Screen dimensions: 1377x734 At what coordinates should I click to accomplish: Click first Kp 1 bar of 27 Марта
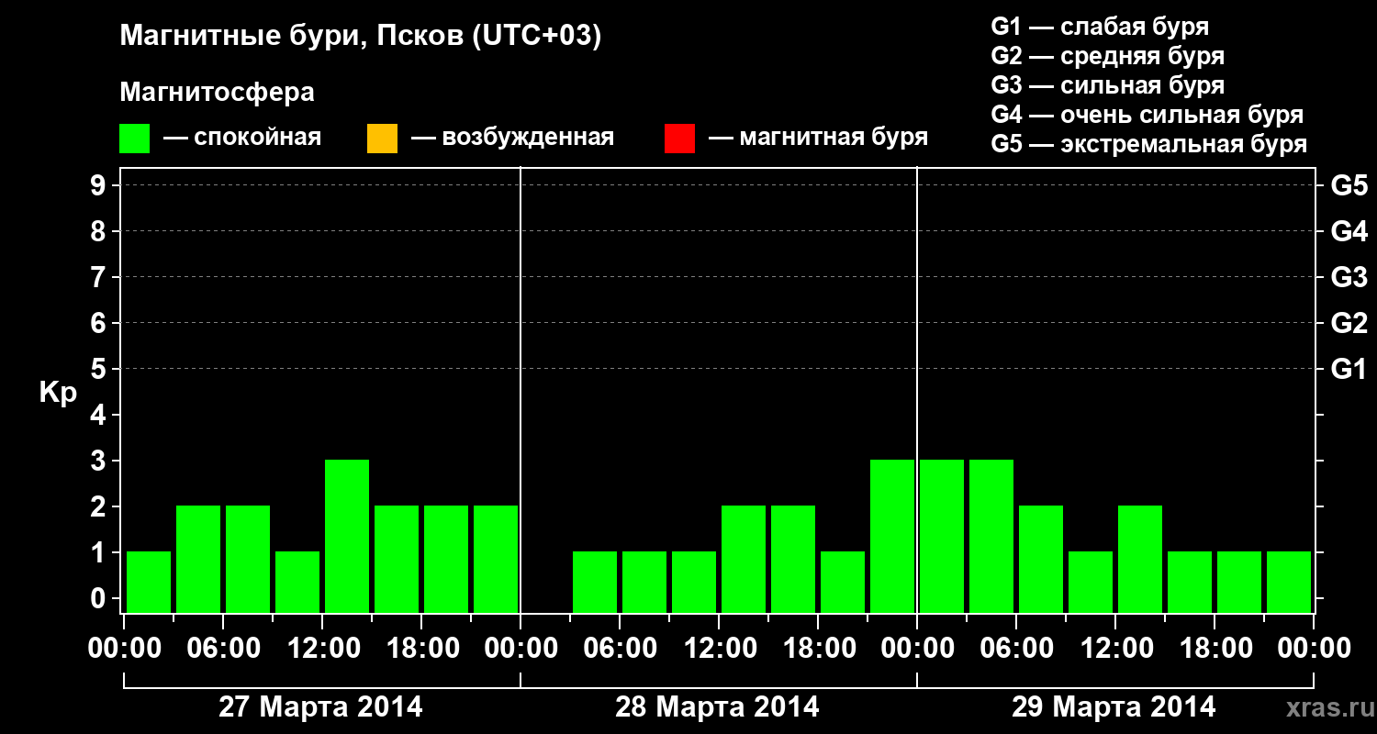click(149, 582)
